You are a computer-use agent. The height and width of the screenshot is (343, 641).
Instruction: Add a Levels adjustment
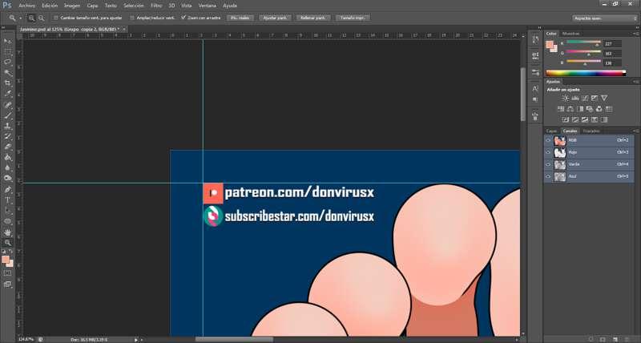[x=575, y=98]
